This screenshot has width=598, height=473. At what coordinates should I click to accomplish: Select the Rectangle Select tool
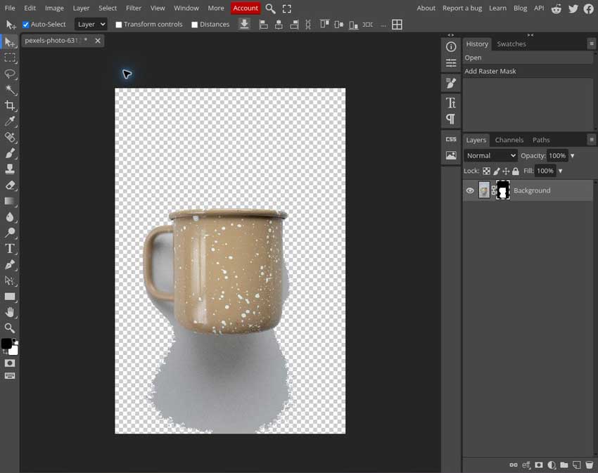pos(10,58)
